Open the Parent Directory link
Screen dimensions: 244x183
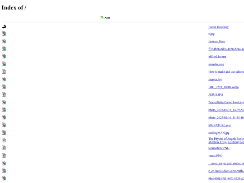point(219,27)
